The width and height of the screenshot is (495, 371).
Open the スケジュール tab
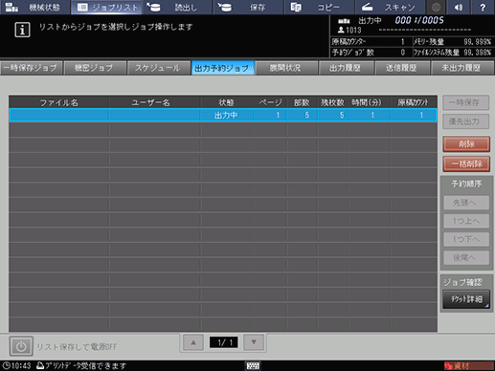tap(158, 68)
